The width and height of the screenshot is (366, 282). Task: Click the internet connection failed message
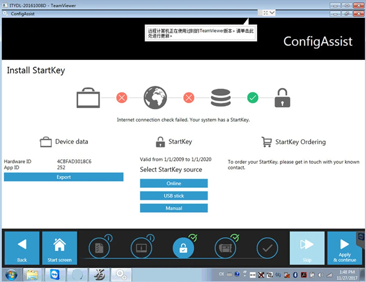[183, 120]
